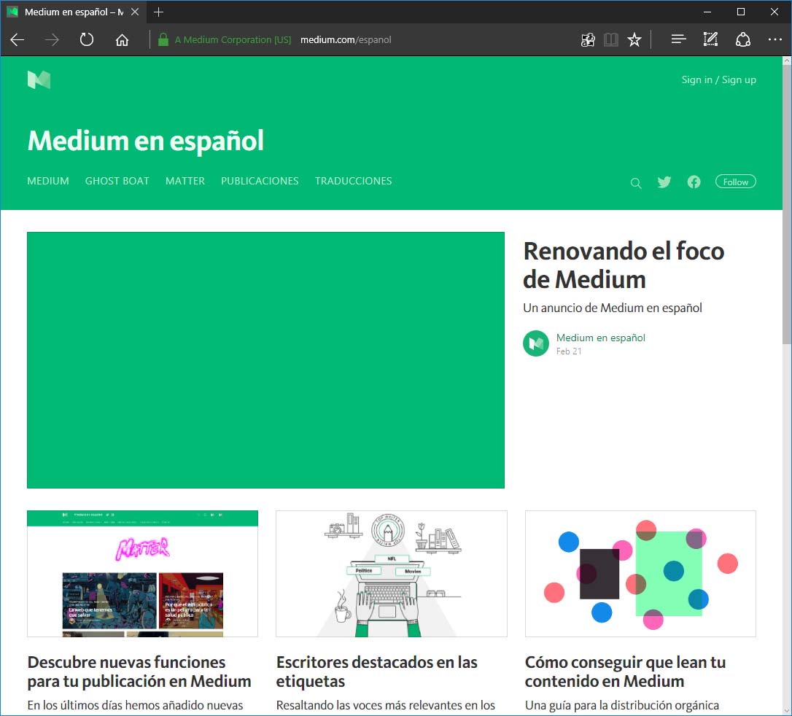Open the laptop typing illustration thumbnail
Viewport: 792px width, 716px height.
pos(392,574)
